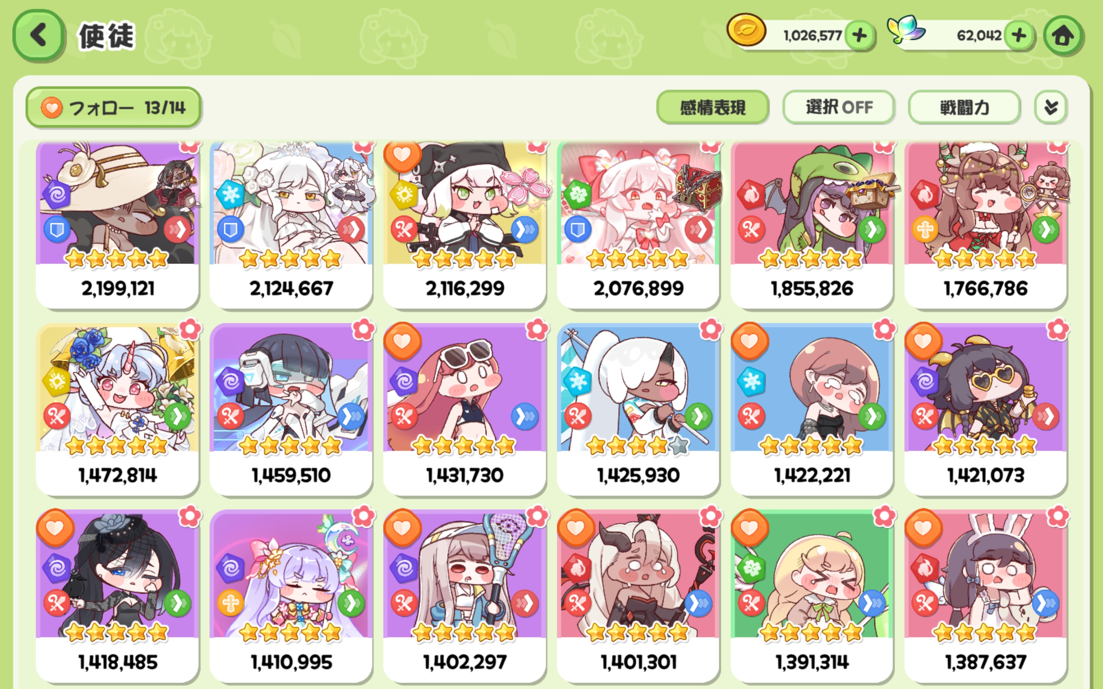Toggle follow heart on 1,431,730 card
Image resolution: width=1103 pixels, height=689 pixels.
point(402,341)
